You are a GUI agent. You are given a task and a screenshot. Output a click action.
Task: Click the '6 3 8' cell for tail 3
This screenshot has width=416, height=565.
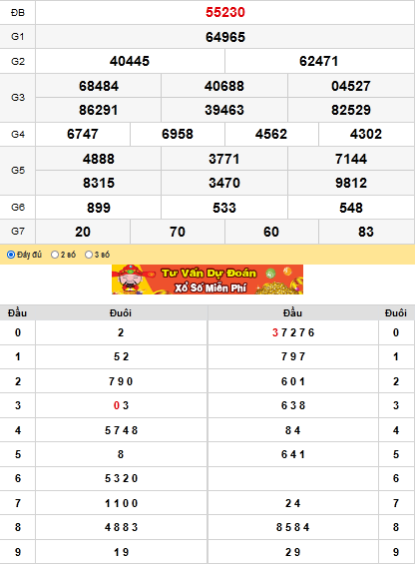[x=293, y=405]
